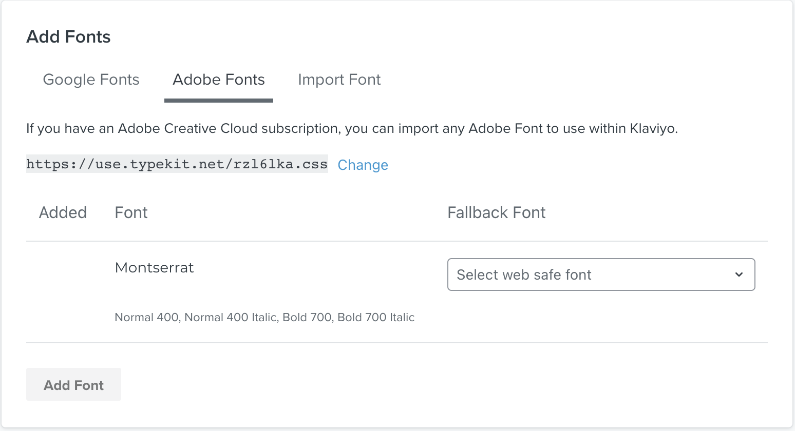Image resolution: width=795 pixels, height=431 pixels.
Task: Click the Font column header
Action: (131, 212)
